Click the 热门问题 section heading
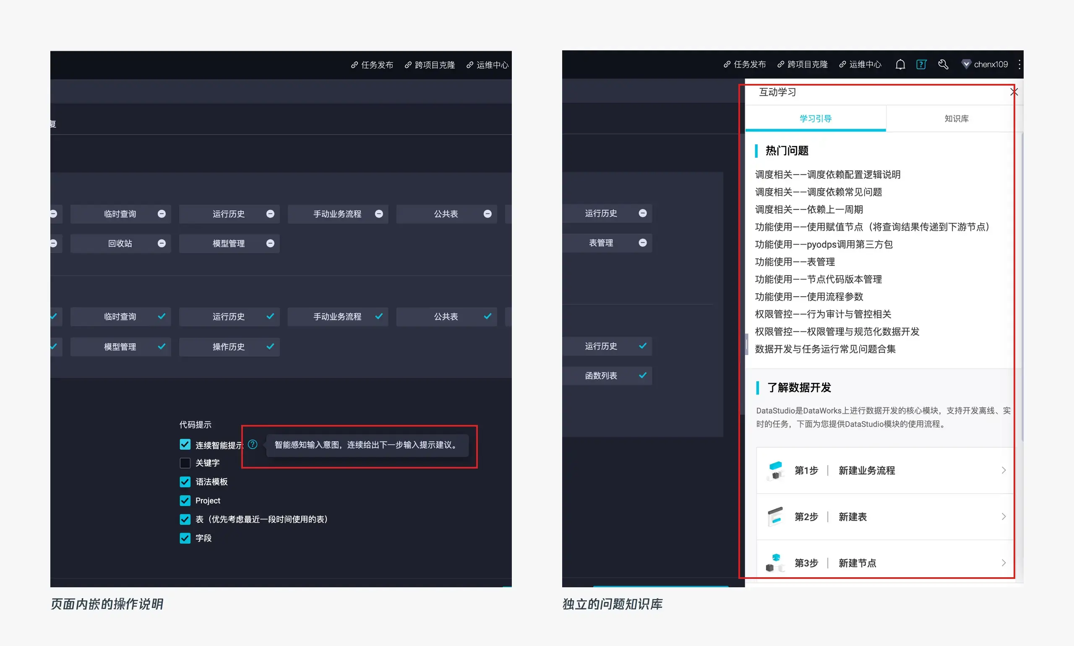 point(787,151)
